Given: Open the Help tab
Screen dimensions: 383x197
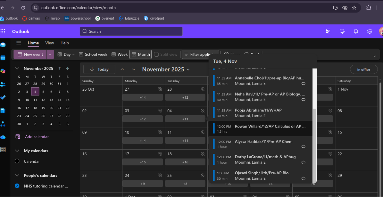Looking at the screenshot, I should point(65,43).
